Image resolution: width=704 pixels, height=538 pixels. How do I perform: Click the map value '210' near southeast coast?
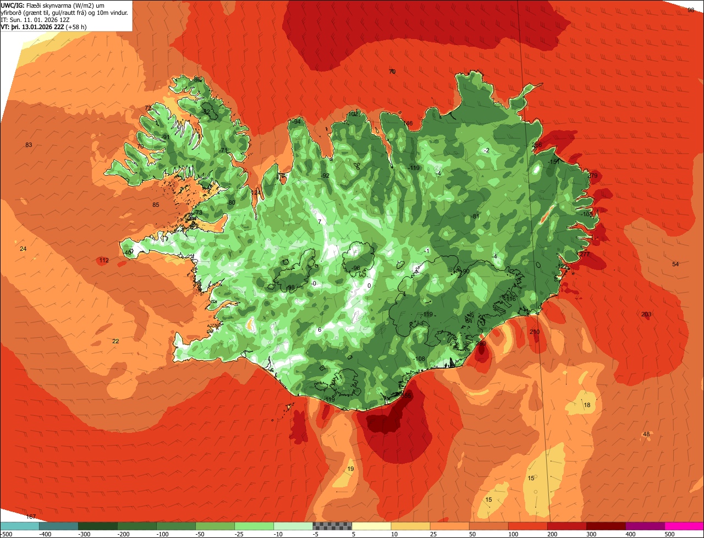[535, 332]
